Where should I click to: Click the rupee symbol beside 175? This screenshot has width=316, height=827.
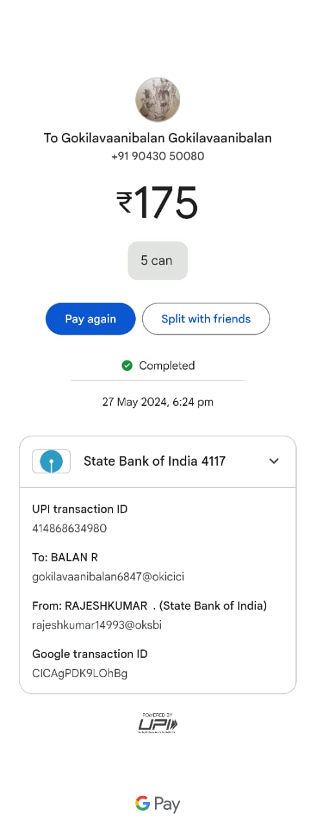click(x=125, y=202)
